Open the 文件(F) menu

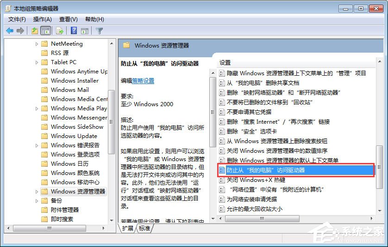[17, 19]
